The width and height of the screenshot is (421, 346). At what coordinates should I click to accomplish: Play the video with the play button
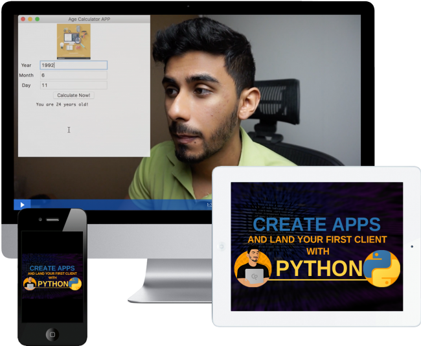(22, 205)
